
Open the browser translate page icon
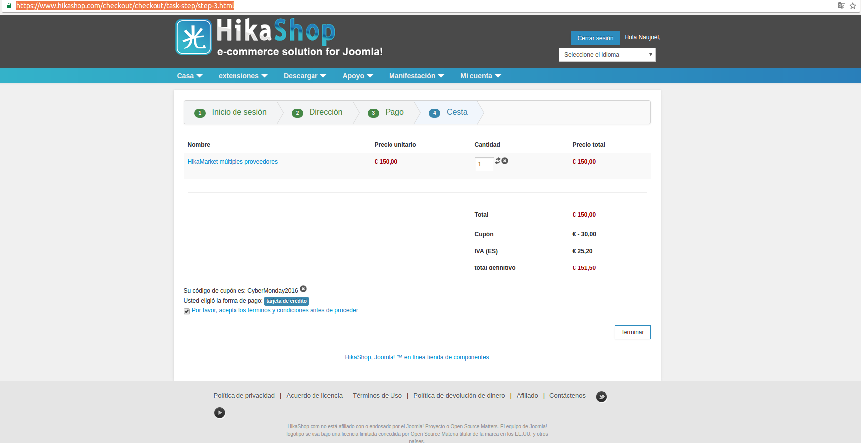pyautogui.click(x=841, y=6)
